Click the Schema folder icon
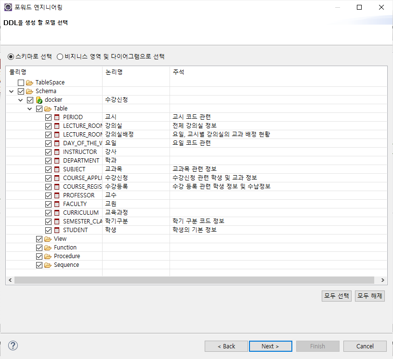The width and height of the screenshot is (393, 359). [29, 91]
